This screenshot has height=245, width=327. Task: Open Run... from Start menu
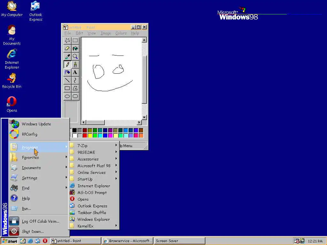[39, 209]
